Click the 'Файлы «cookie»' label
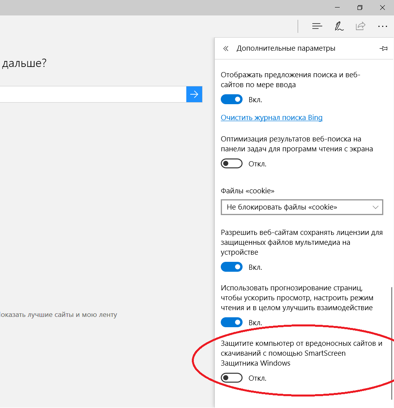 [247, 191]
